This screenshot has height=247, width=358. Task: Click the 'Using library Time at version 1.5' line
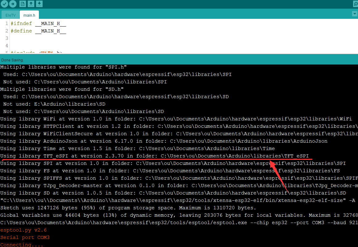[137, 149]
